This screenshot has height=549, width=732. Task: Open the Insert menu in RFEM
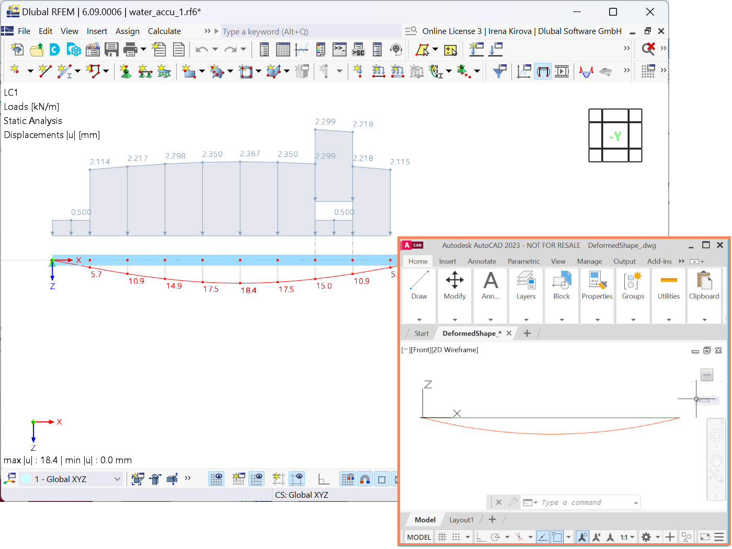tap(97, 31)
